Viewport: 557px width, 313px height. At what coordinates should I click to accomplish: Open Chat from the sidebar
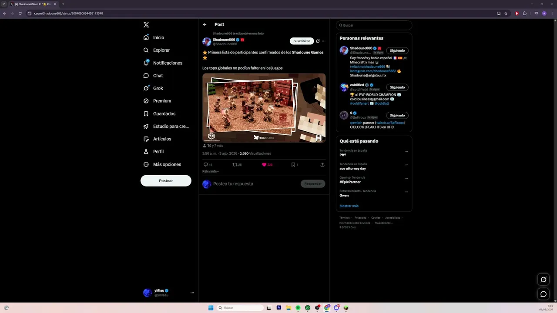[x=153, y=76]
